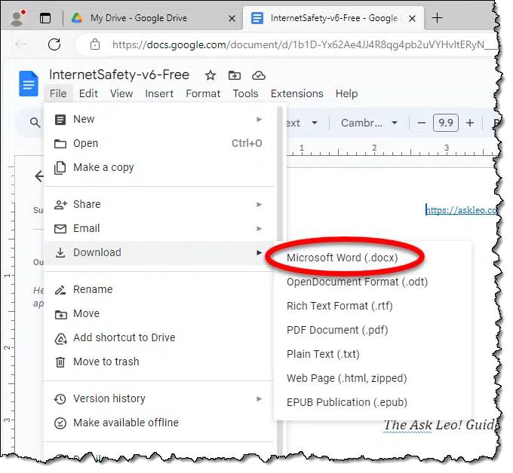
Task: Expand the Version history submenu arrow
Action: tap(259, 399)
